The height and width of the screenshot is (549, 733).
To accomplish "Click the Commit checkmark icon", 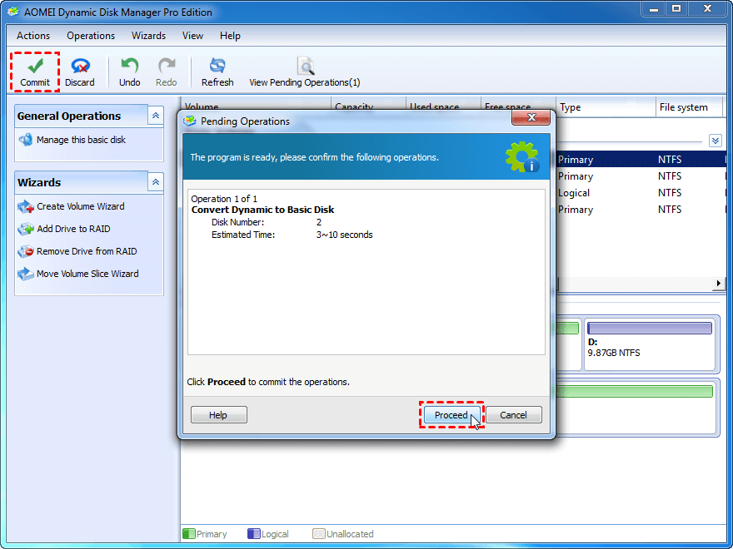I will (x=35, y=66).
